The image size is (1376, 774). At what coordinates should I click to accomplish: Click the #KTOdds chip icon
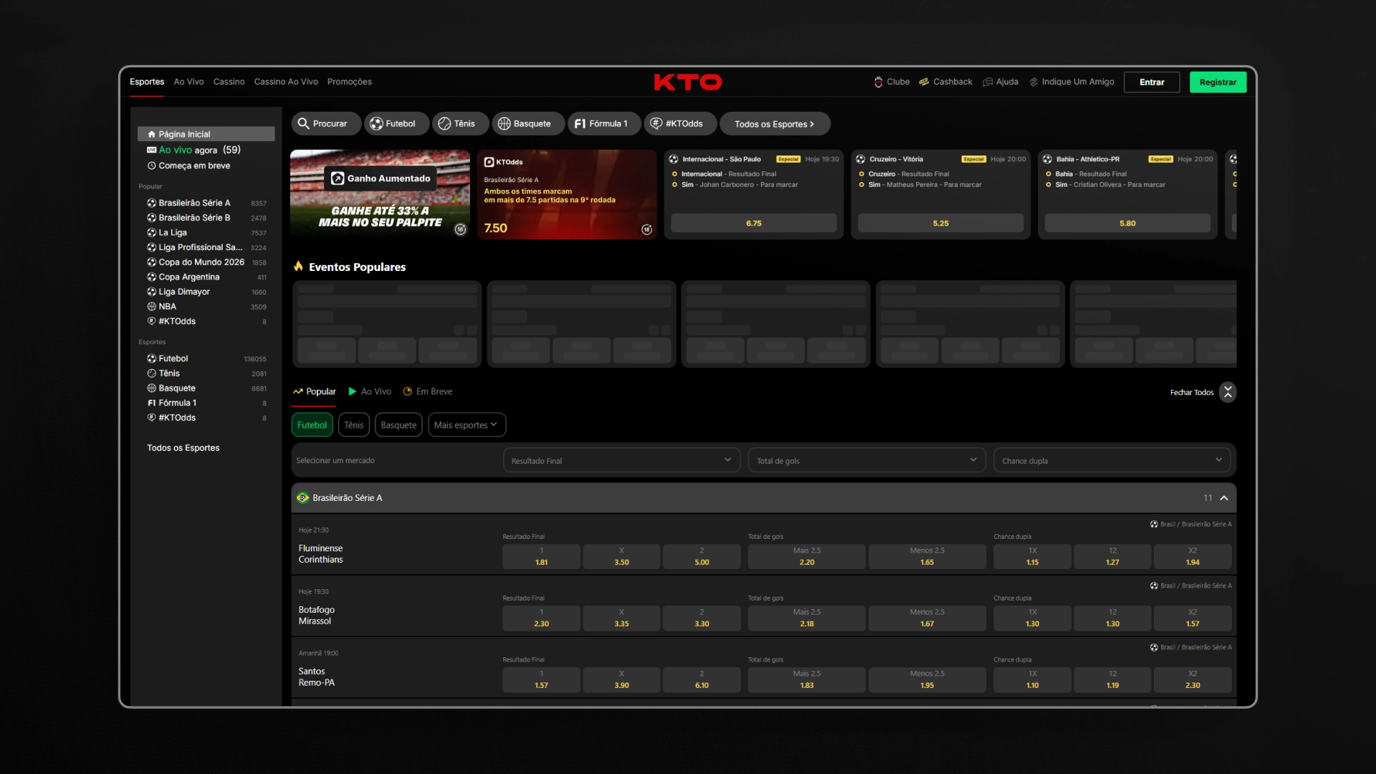pos(656,123)
